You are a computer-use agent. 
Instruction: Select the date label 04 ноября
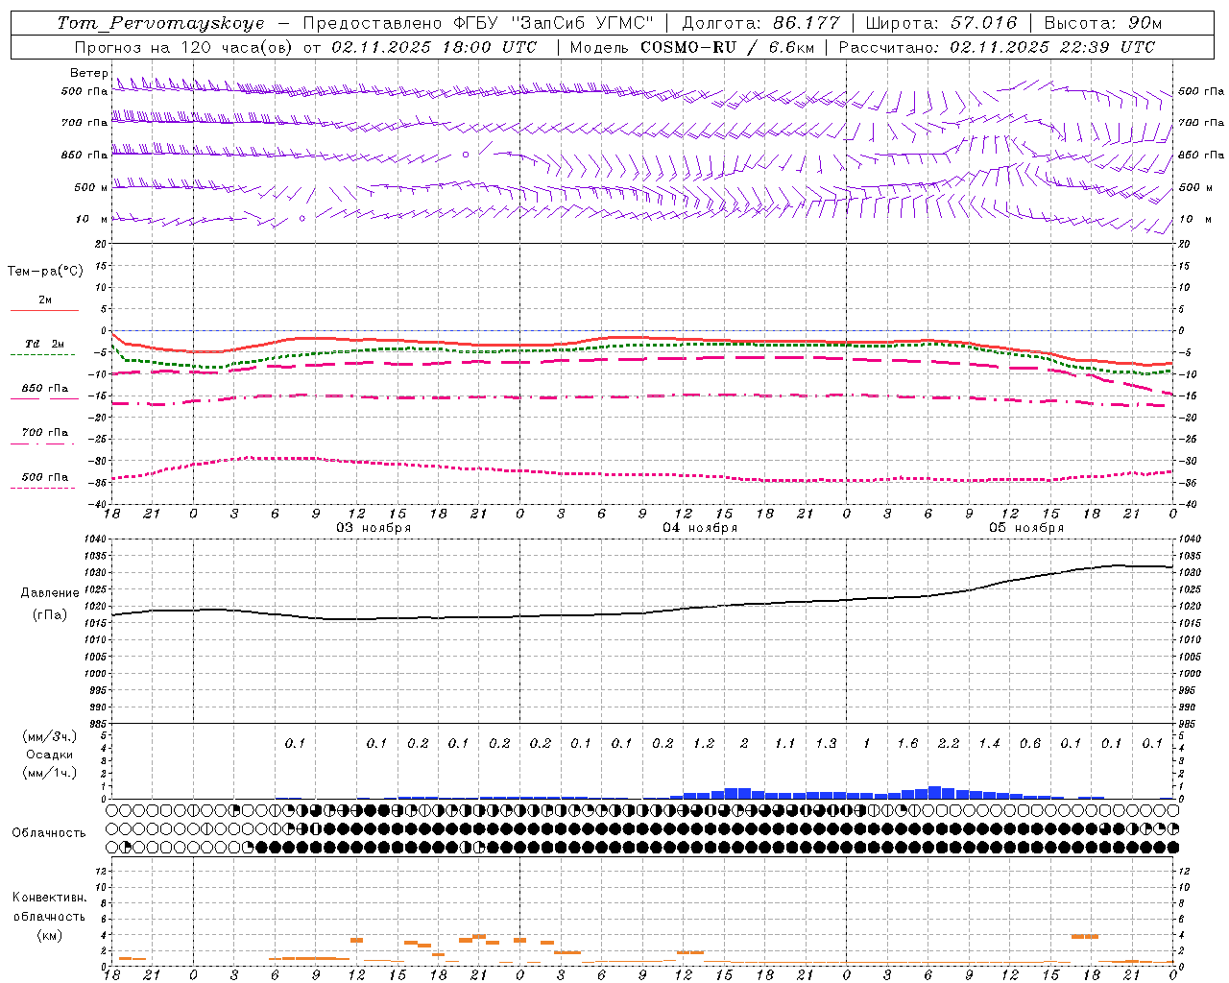700,528
